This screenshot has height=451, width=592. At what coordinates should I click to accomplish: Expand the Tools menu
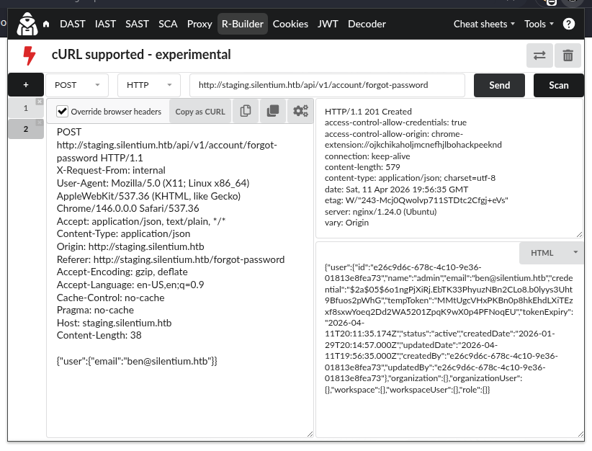click(x=539, y=24)
